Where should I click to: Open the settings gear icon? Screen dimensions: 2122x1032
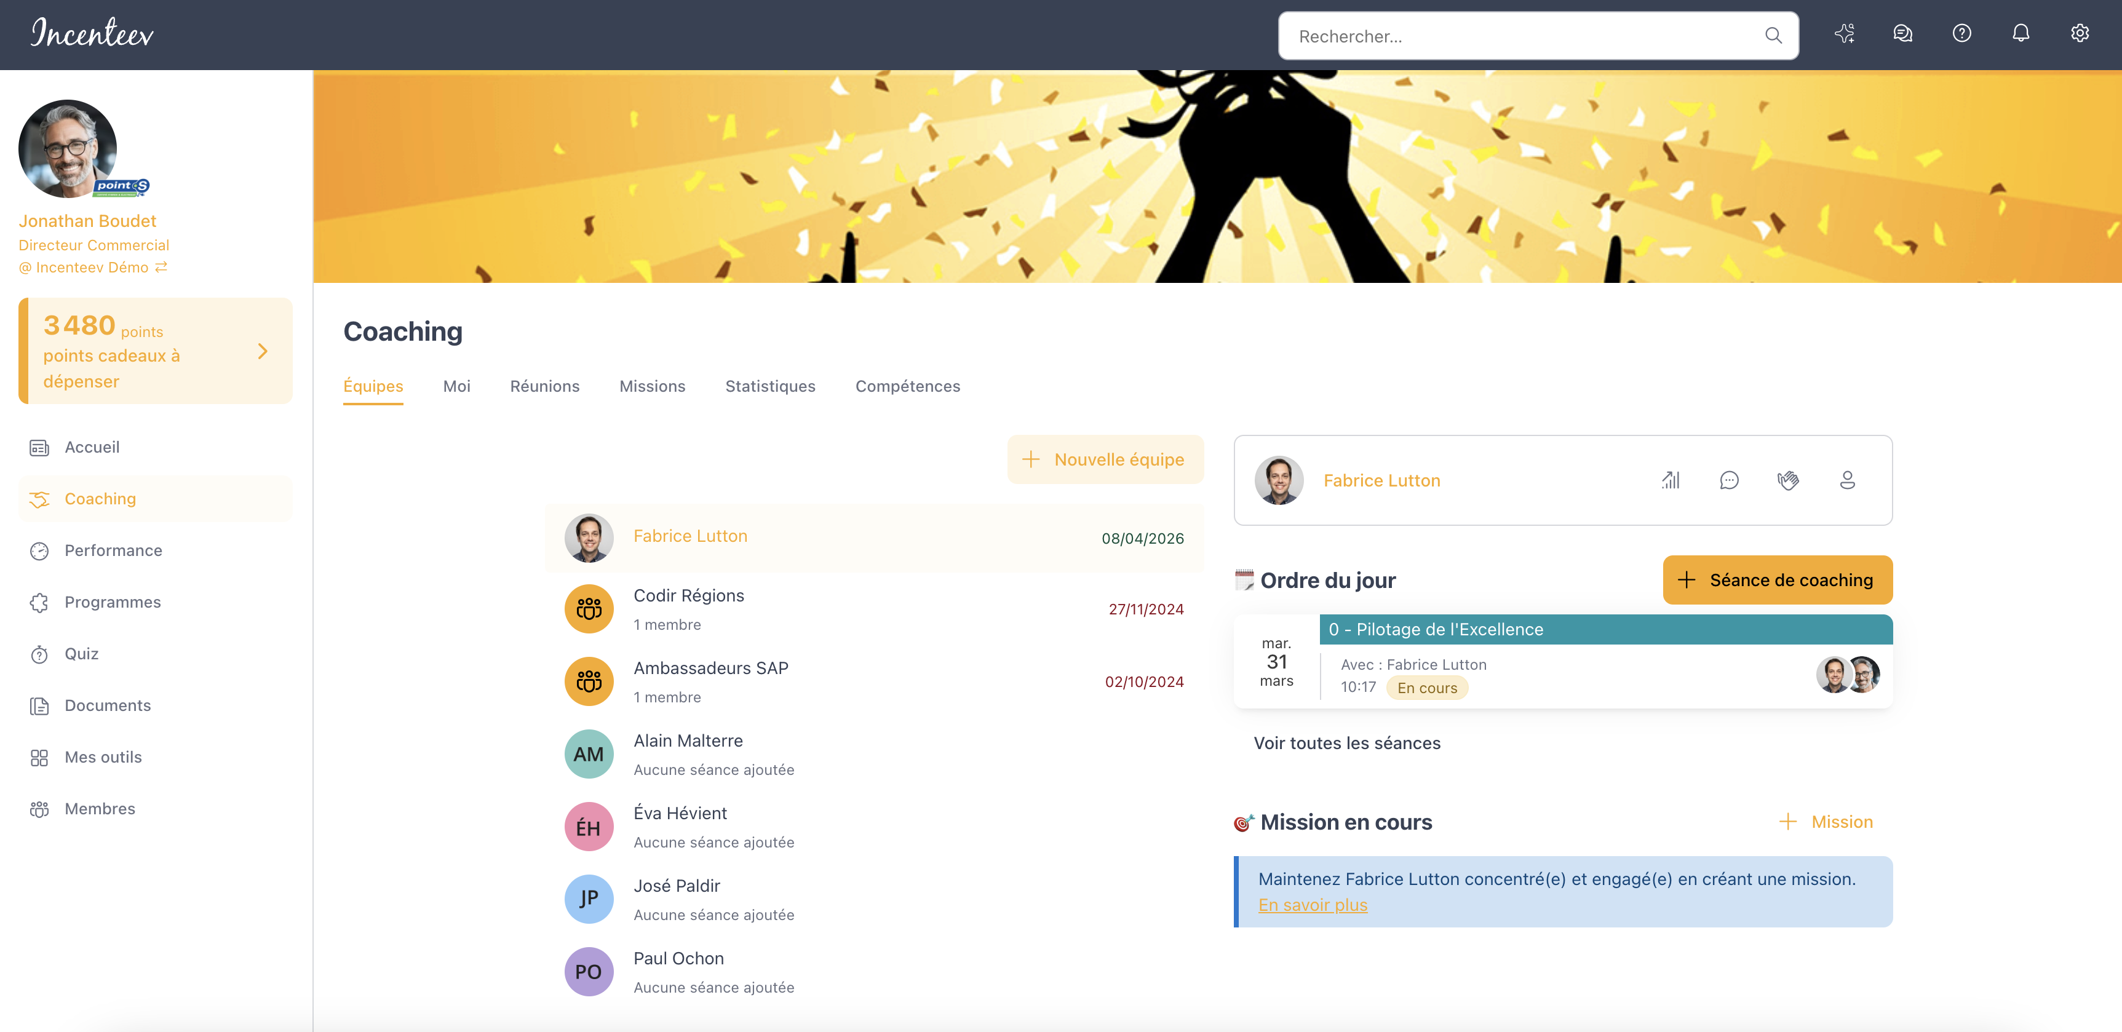(x=2080, y=34)
